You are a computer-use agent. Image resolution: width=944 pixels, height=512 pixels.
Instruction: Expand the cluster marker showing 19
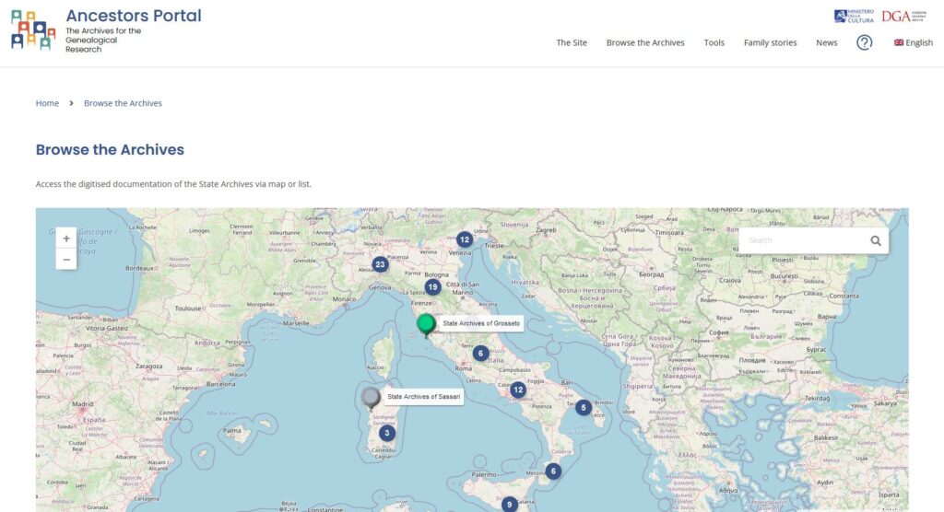pos(432,287)
